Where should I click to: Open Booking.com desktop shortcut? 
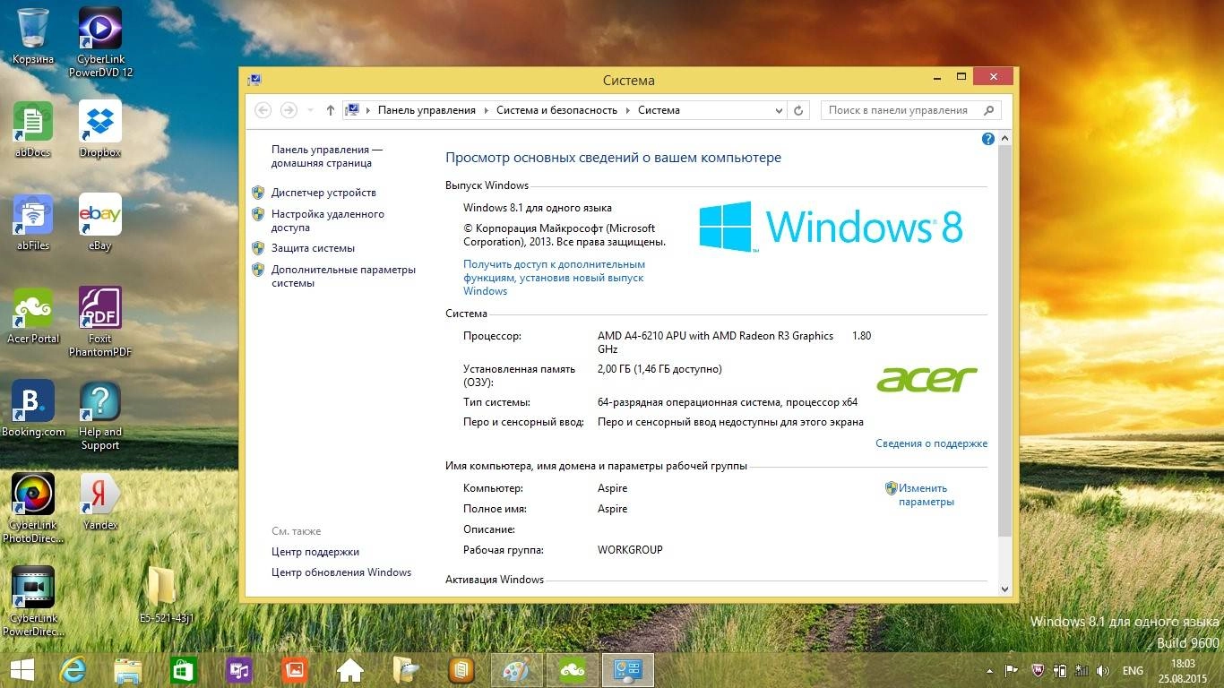(x=33, y=408)
